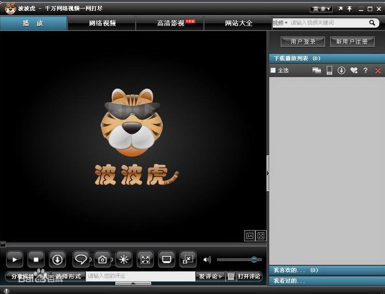Open the speech bubble comment icon
The image size is (385, 294).
pos(81,259)
